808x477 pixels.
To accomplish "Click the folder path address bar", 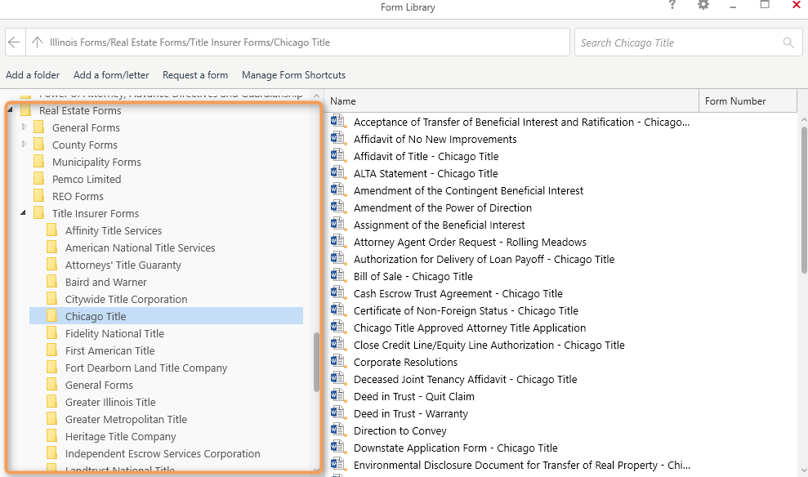I will 298,42.
